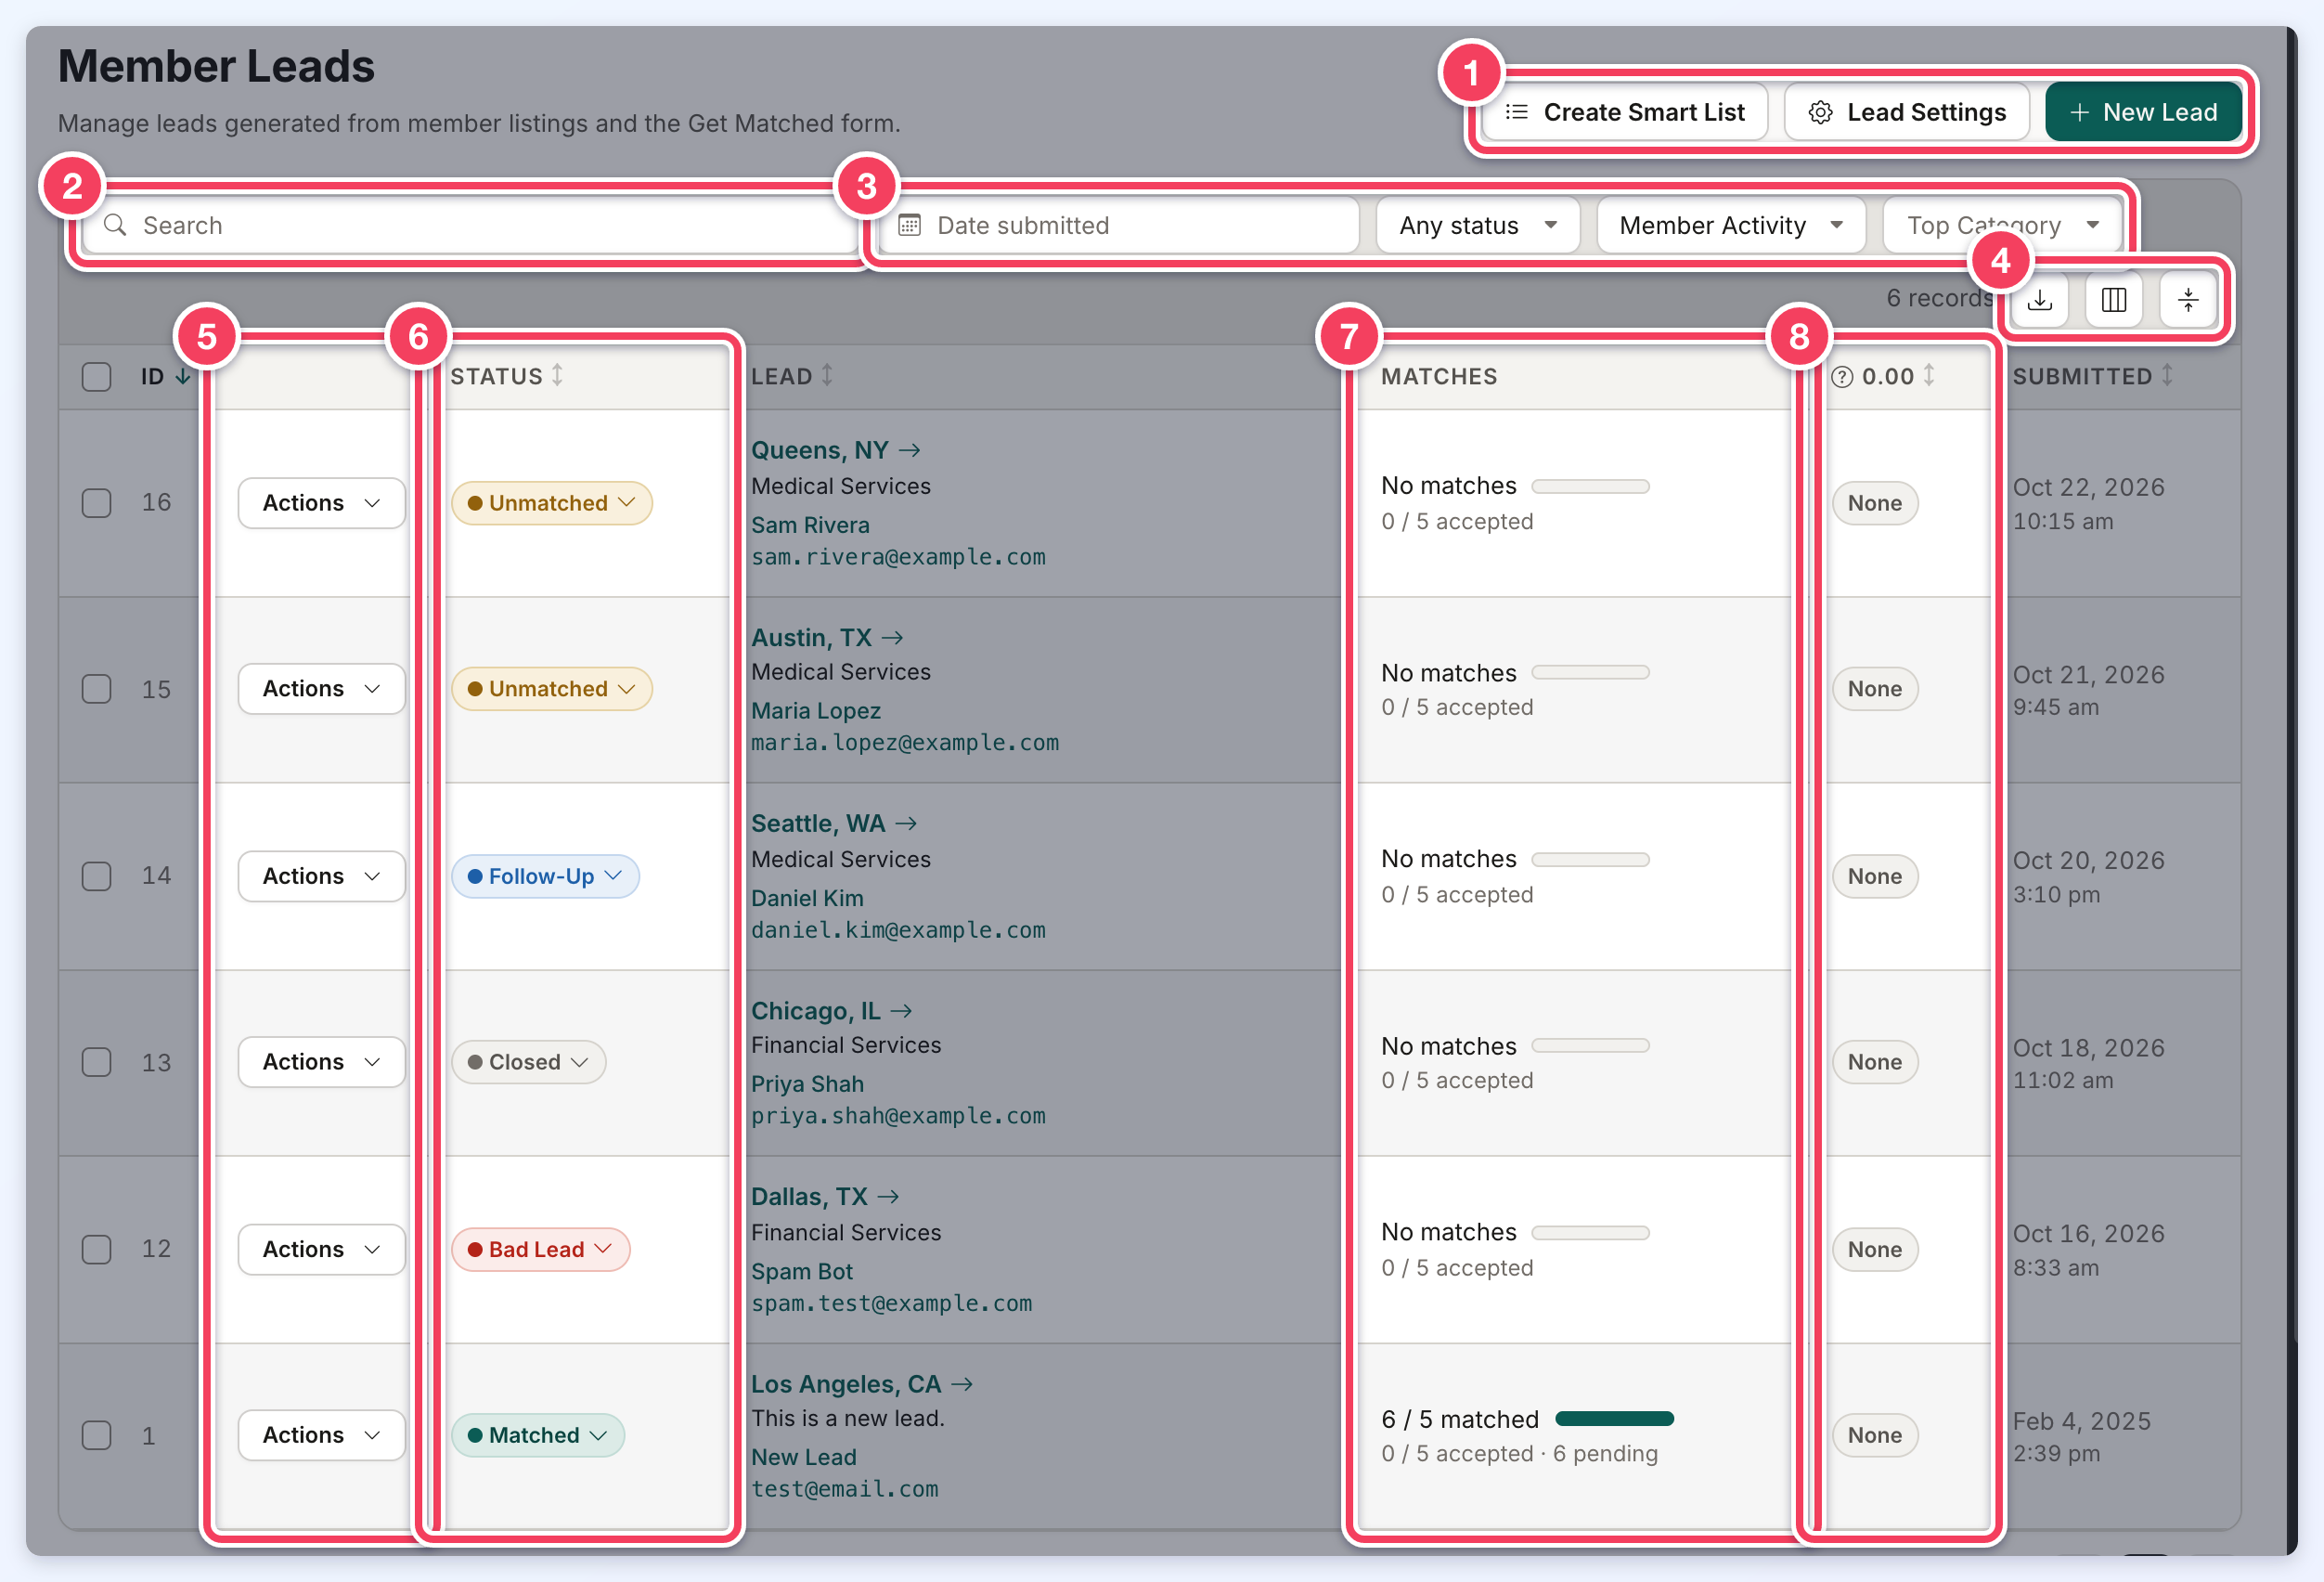Screen dimensions: 2324x1582
Task: Click the question mark icon beside 0.00
Action: pos(1843,377)
